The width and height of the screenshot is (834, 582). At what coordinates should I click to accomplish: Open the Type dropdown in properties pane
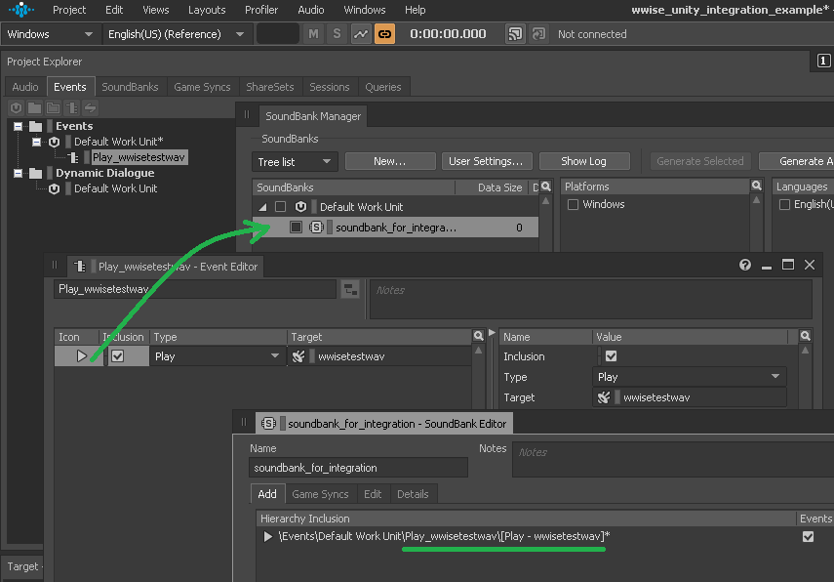coord(689,377)
